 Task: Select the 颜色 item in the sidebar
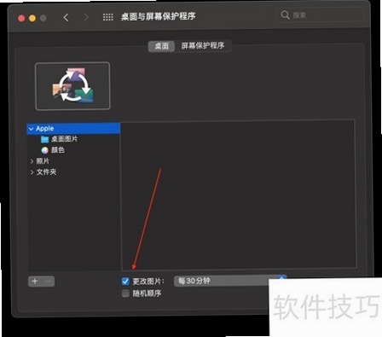[x=58, y=150]
